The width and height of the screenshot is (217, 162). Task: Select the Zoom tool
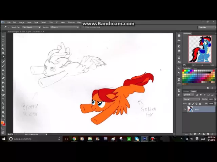[x=3, y=116]
